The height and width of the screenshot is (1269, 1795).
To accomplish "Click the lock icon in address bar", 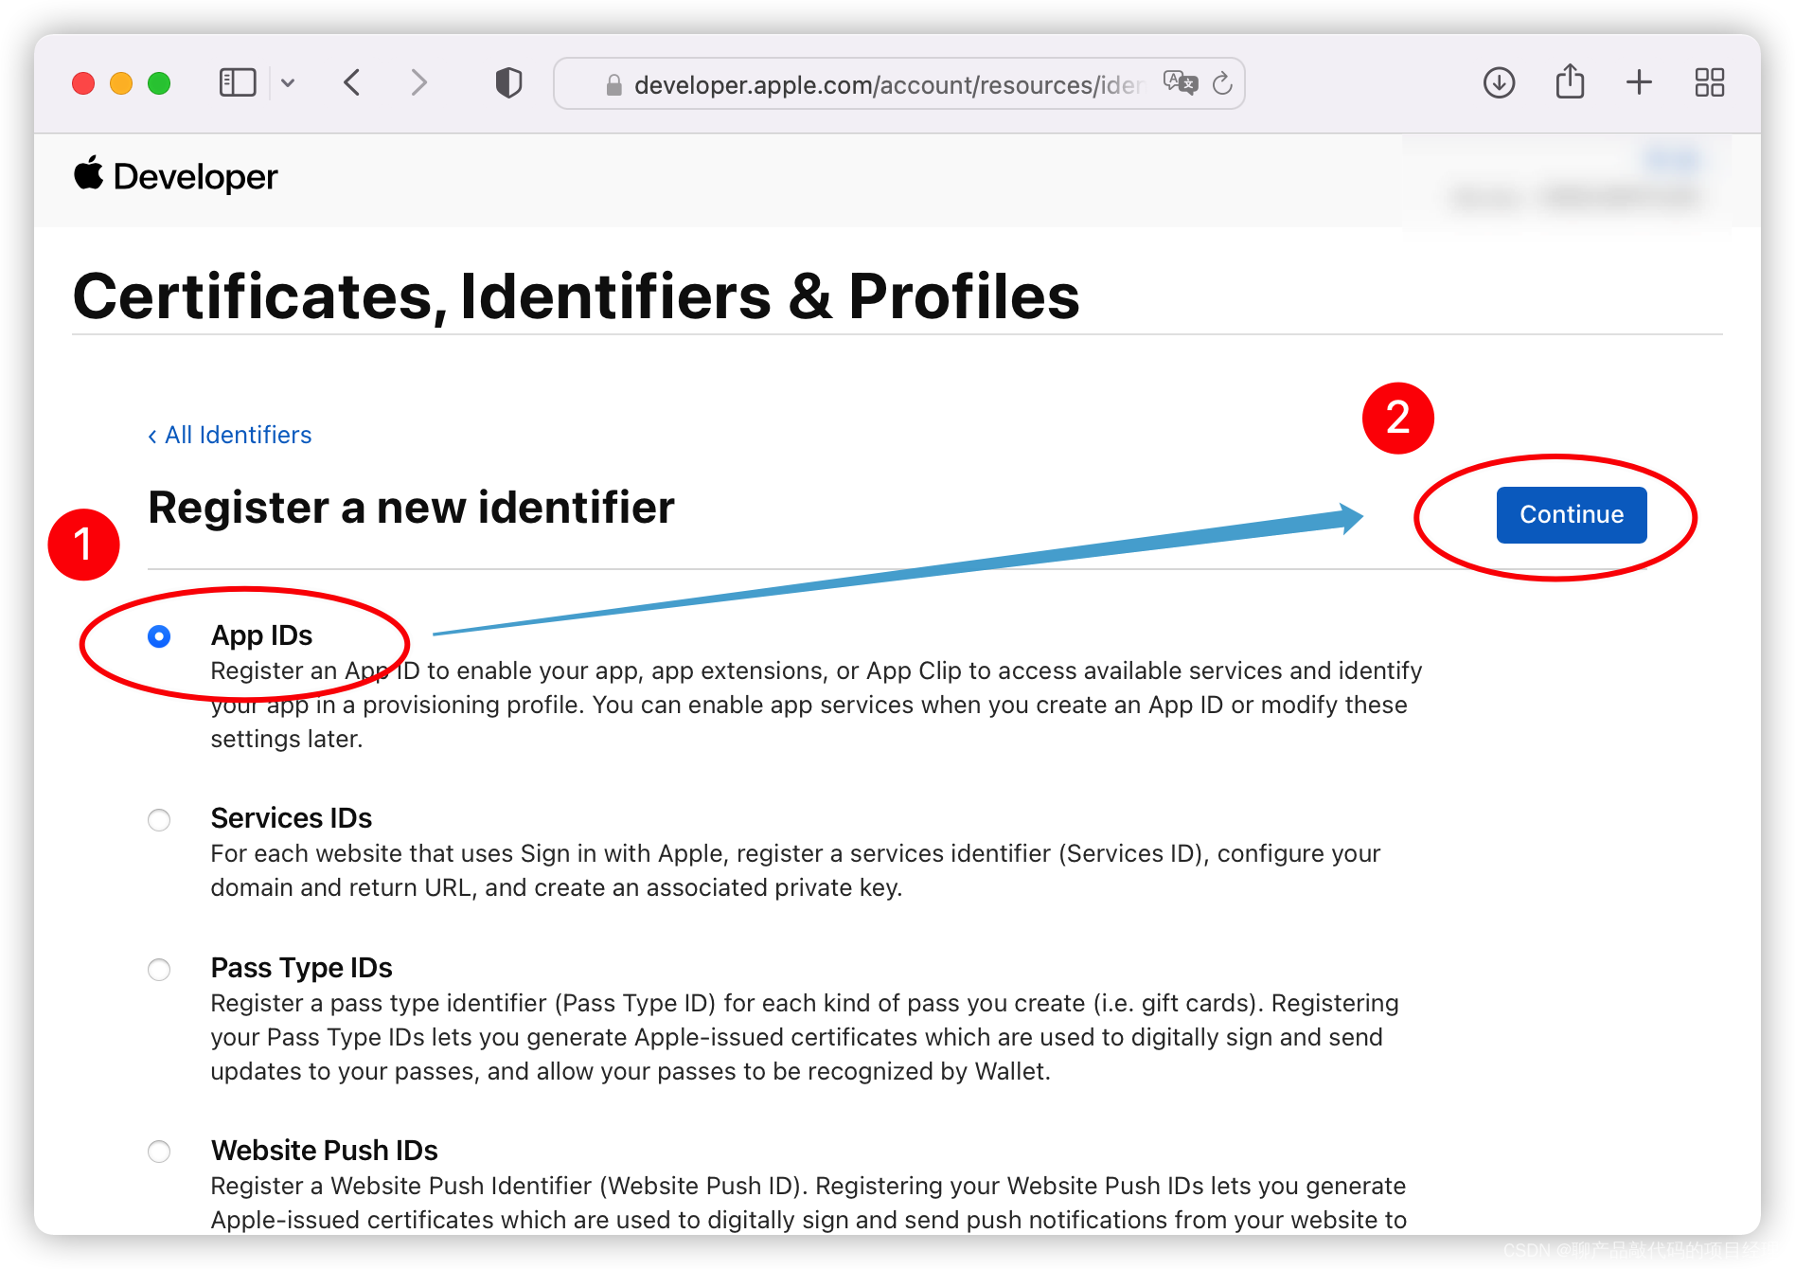I will pos(613,85).
